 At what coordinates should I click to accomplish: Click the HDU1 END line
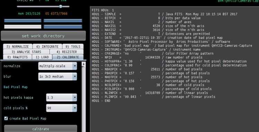coord(101,101)
